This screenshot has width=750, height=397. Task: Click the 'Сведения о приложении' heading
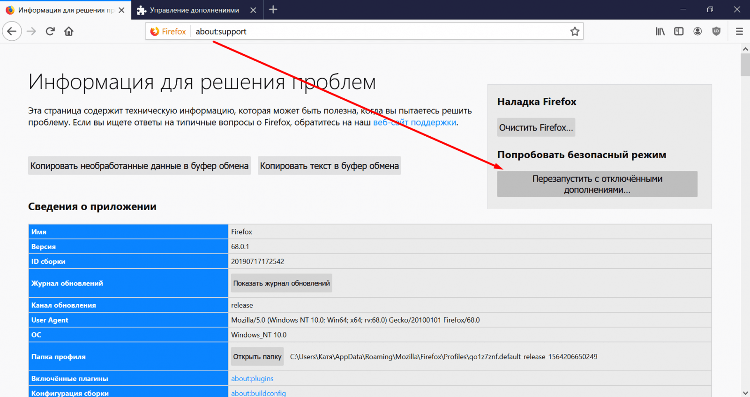tap(92, 206)
